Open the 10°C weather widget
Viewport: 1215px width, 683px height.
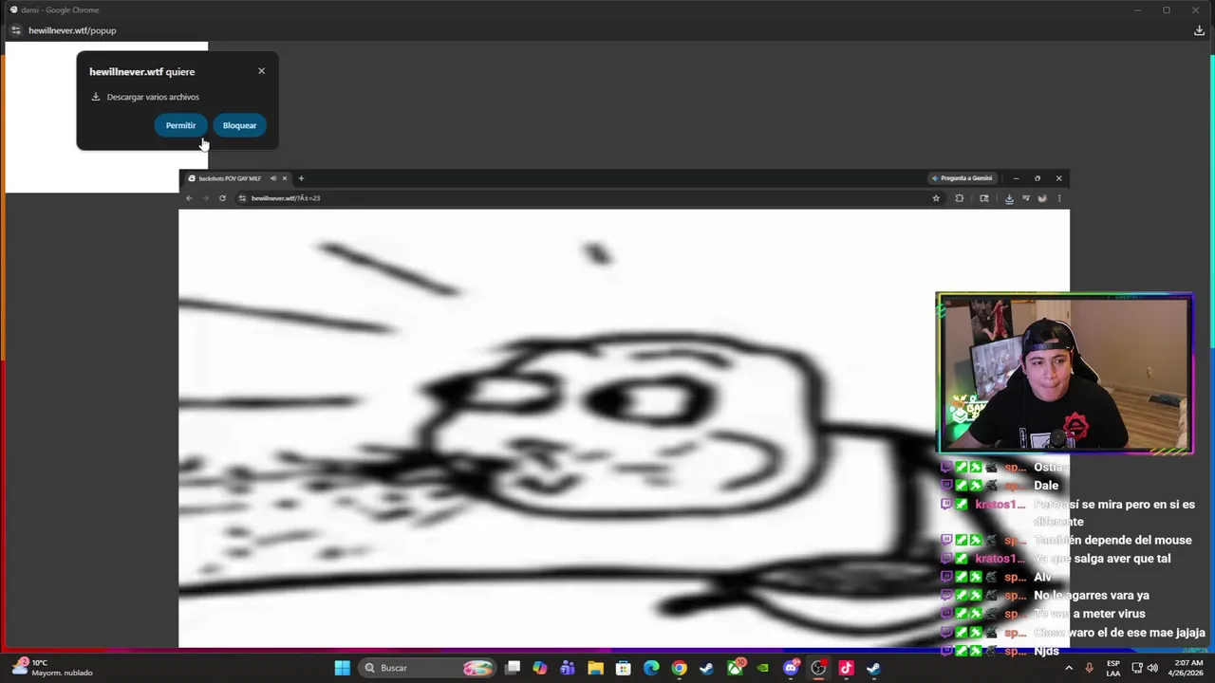click(x=52, y=668)
